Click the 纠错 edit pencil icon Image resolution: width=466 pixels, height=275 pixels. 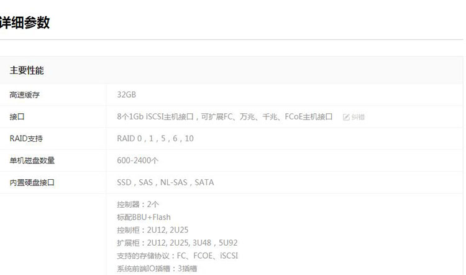tap(346, 117)
